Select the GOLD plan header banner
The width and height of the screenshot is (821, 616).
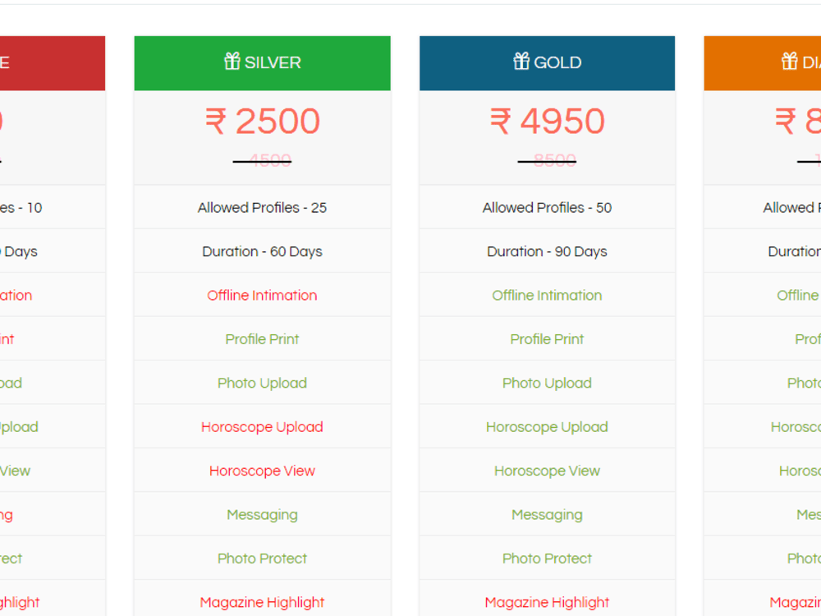(547, 62)
